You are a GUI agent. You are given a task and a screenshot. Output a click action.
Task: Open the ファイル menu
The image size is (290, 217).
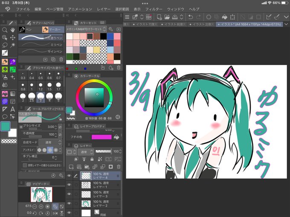tap(23, 9)
